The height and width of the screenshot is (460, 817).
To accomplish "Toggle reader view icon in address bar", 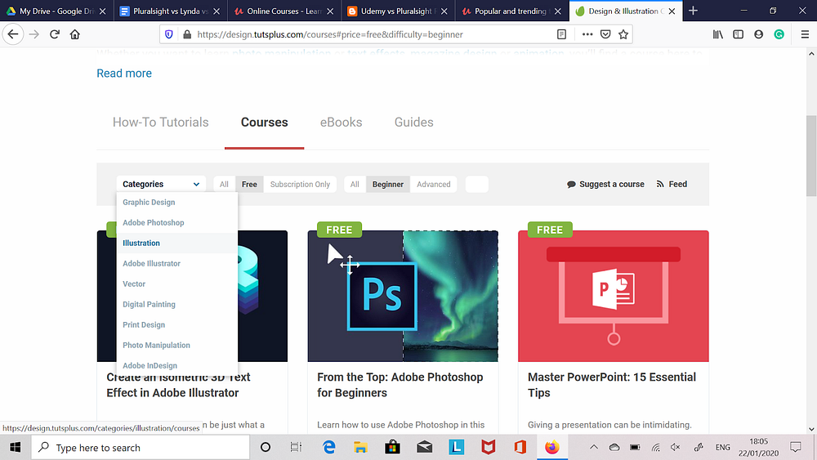I will (562, 34).
